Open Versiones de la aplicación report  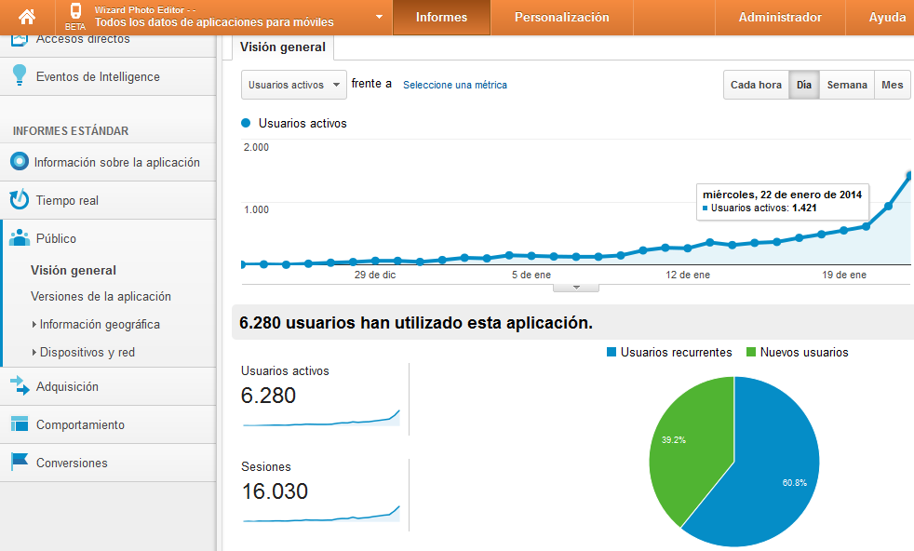click(x=101, y=297)
